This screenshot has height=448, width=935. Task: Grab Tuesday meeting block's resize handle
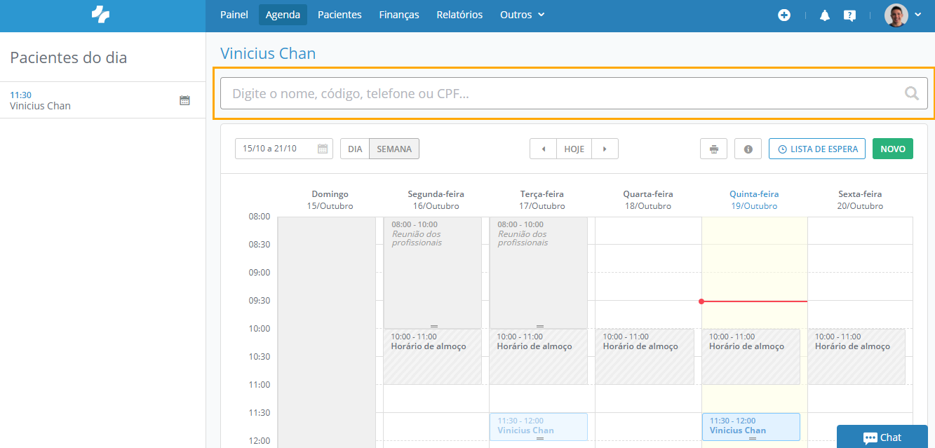(x=540, y=326)
